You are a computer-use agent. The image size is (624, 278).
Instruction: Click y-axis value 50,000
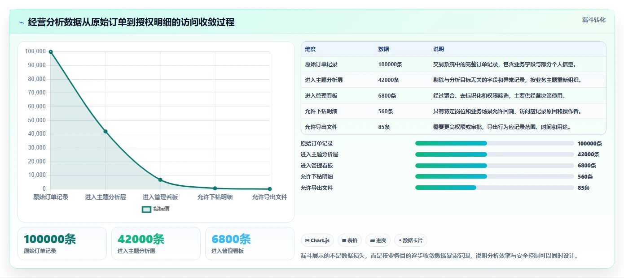(37, 120)
